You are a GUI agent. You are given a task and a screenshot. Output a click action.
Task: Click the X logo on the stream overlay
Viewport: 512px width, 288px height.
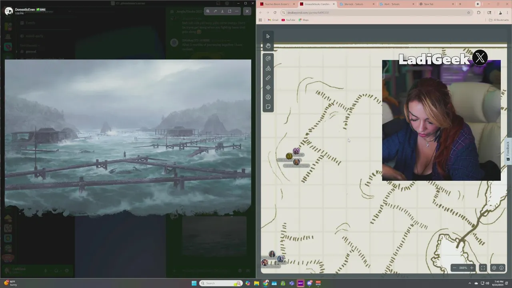(x=480, y=58)
